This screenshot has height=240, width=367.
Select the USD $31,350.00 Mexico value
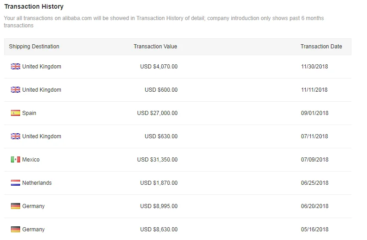[x=157, y=160]
